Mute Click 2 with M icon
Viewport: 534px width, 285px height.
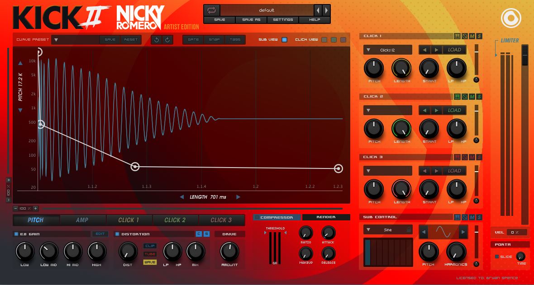[472, 97]
